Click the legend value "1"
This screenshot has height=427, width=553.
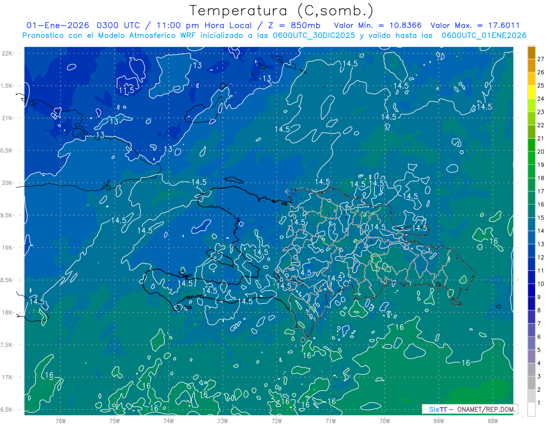pos(539,404)
